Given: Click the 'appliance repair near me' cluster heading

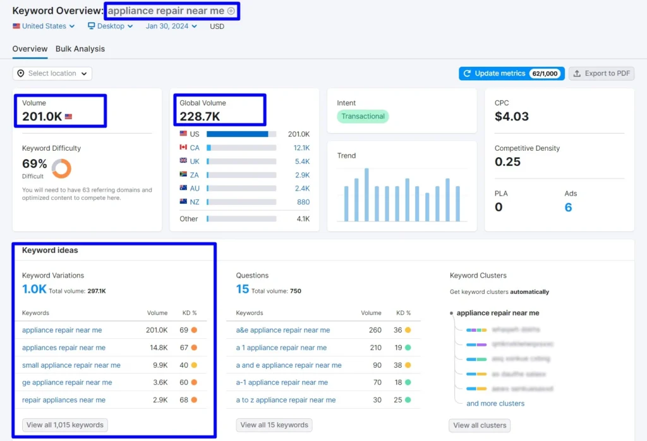Looking at the screenshot, I should (498, 313).
